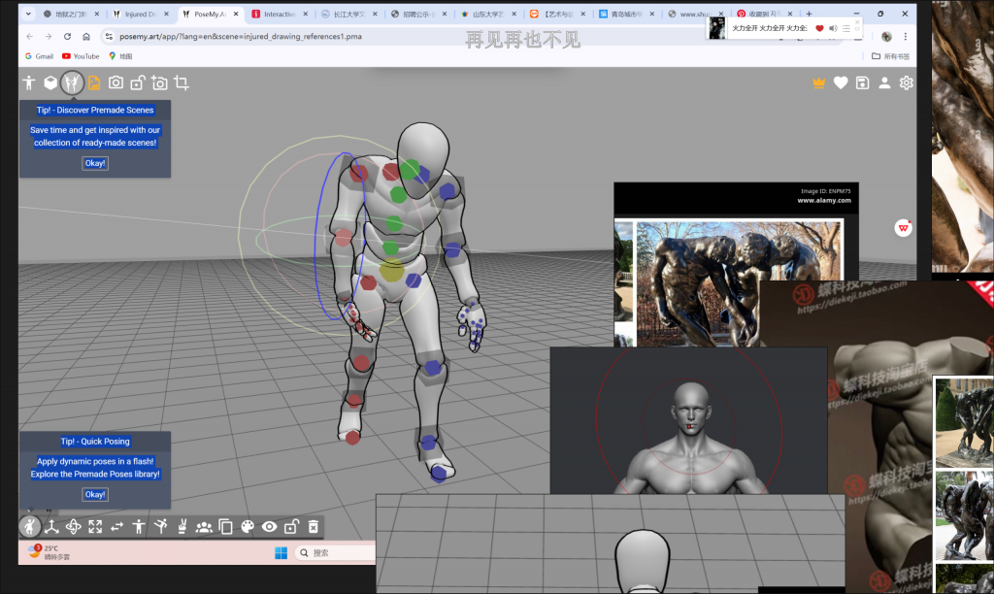Select the crop viewport tool
Viewport: 994px width, 594px height.
click(182, 83)
